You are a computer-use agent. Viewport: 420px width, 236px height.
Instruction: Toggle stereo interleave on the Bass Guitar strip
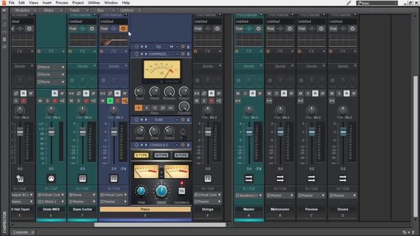click(72, 93)
